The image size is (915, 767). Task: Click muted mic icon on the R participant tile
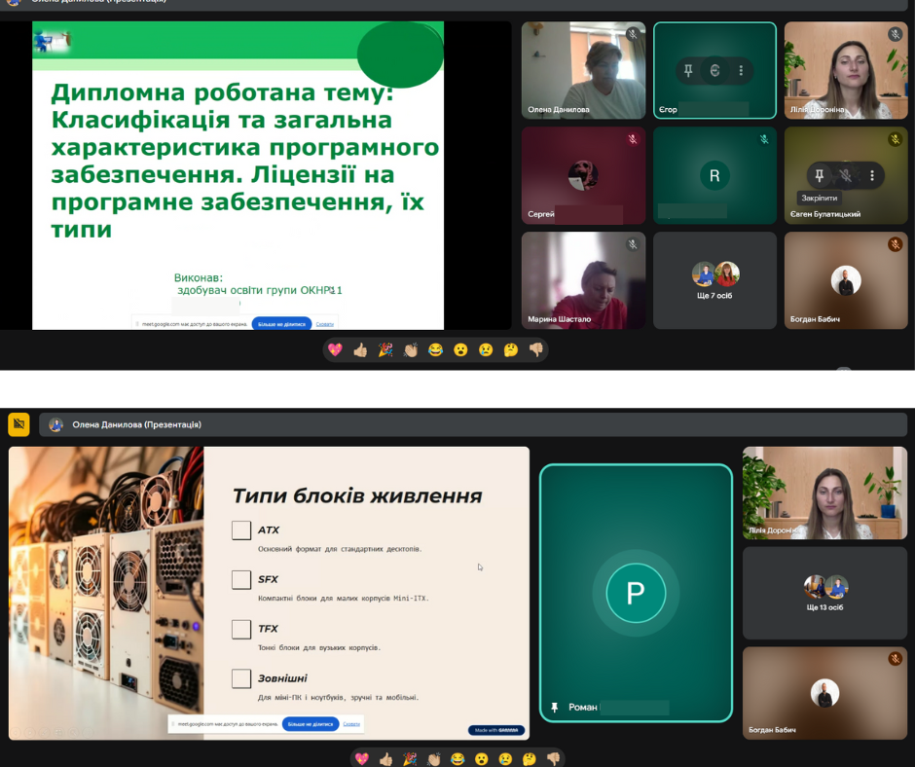click(x=764, y=139)
